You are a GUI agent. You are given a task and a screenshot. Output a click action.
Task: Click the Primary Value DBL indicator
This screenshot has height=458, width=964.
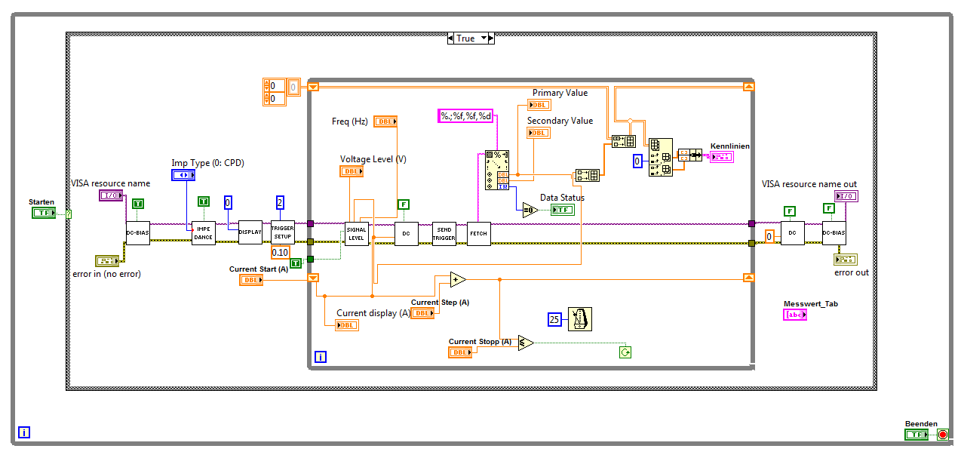539,105
